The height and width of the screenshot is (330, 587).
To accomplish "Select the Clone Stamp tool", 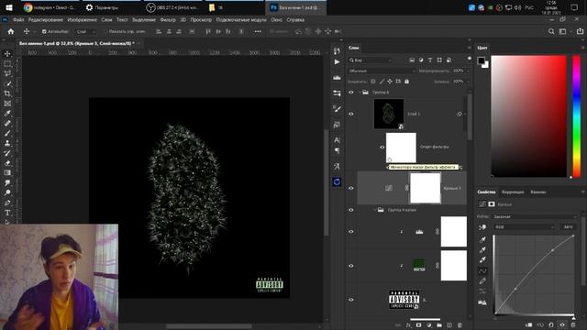I will tap(7, 143).
